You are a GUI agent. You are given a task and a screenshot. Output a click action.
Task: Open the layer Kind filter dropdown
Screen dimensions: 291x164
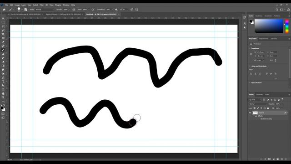tap(255, 100)
